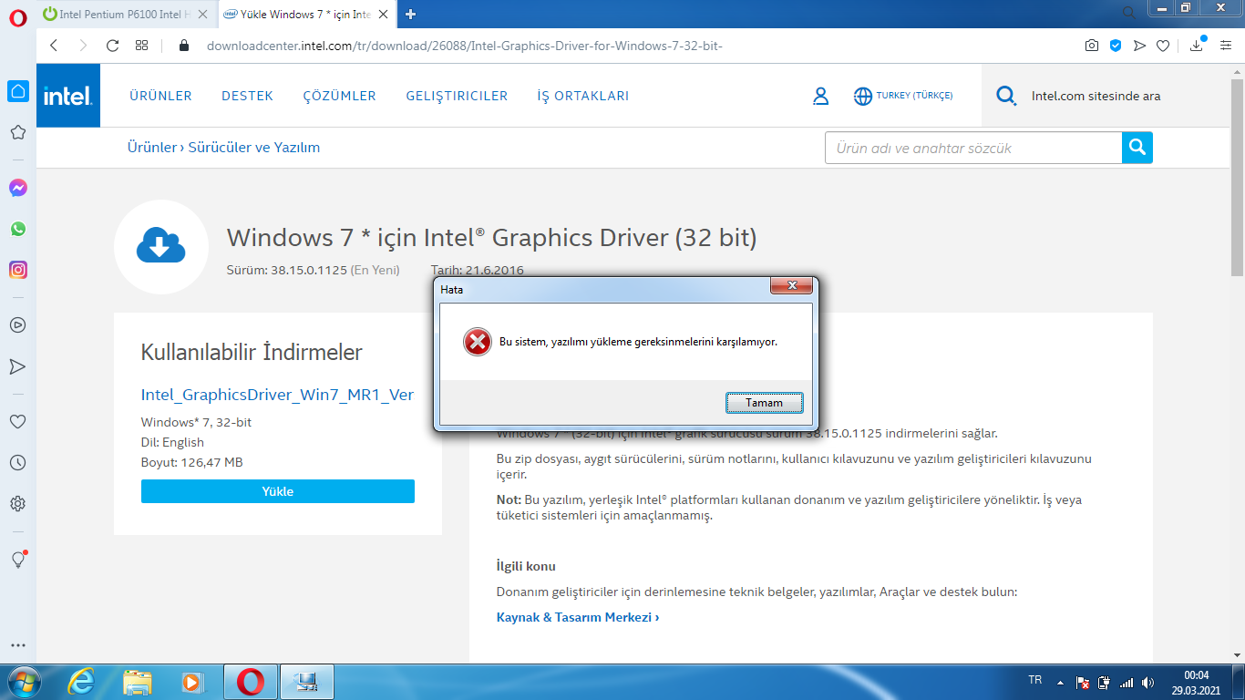Click the Intel logo
Screen dimensions: 1245x700
click(68, 96)
